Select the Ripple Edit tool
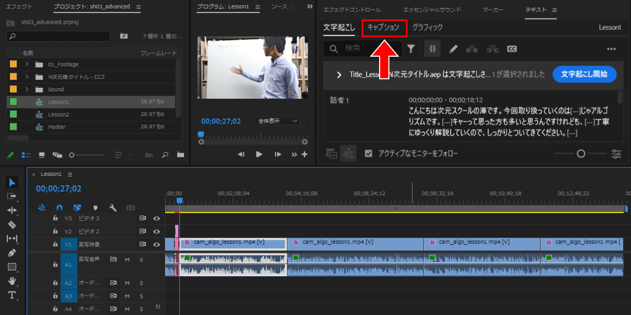 [13, 210]
